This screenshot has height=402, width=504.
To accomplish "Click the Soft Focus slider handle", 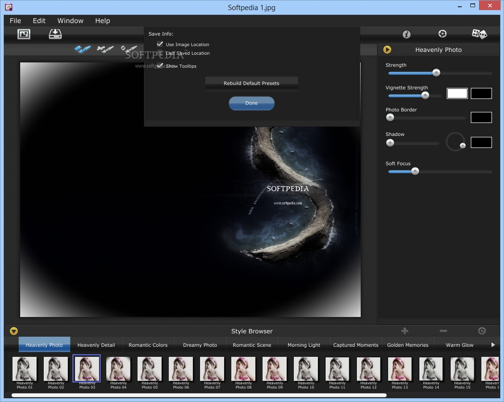I will (x=415, y=171).
